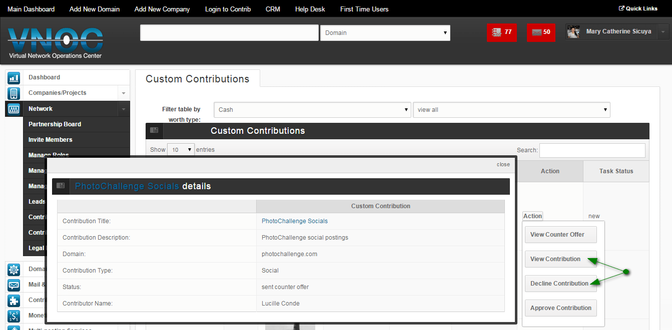The height and width of the screenshot is (330, 672).
Task: Click the table Search input field
Action: tap(592, 150)
